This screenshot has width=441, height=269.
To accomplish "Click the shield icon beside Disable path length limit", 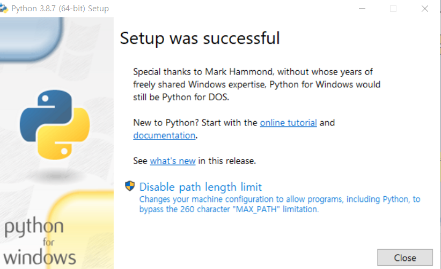I will [x=130, y=186].
